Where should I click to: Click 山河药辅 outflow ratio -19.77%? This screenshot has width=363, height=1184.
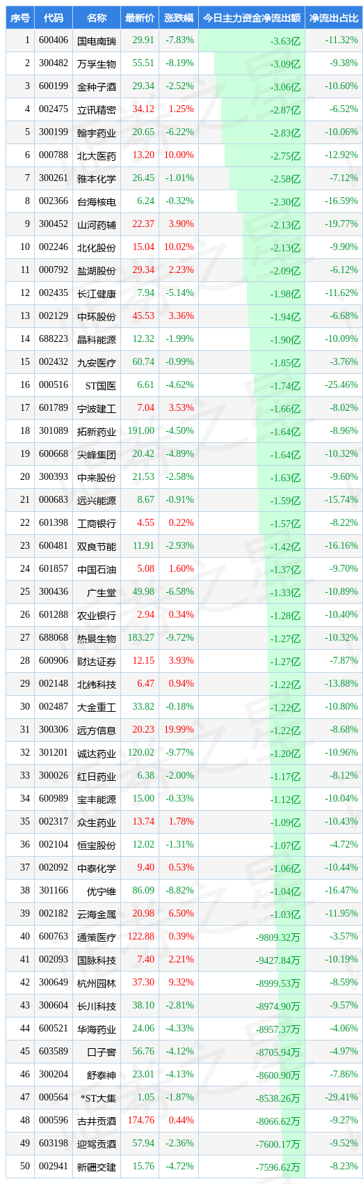(x=341, y=224)
